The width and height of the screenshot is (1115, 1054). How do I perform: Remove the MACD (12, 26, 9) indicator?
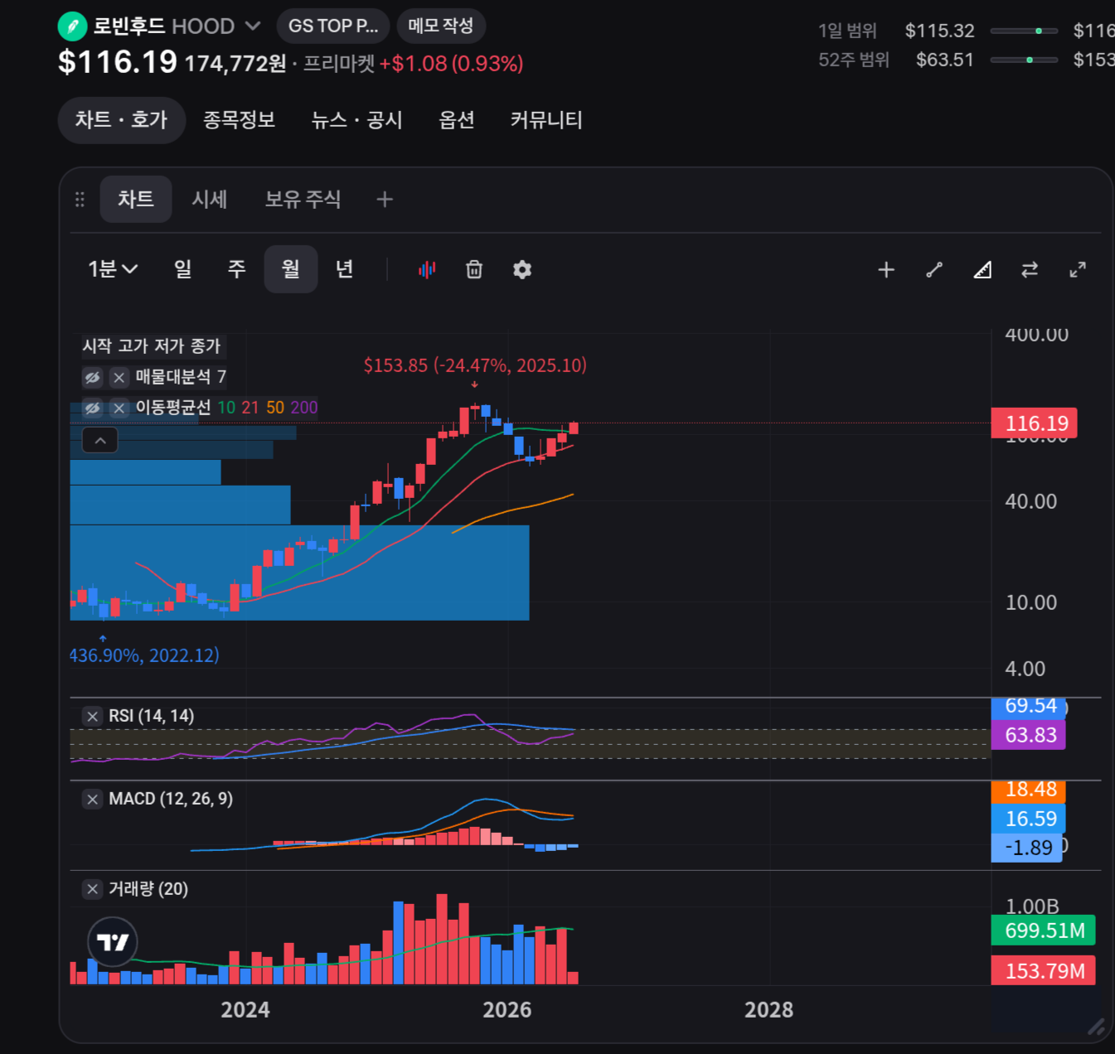pos(93,800)
